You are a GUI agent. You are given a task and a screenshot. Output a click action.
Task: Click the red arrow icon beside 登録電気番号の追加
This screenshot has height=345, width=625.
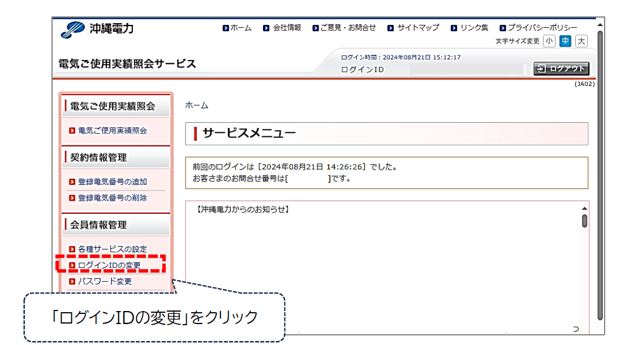72,182
